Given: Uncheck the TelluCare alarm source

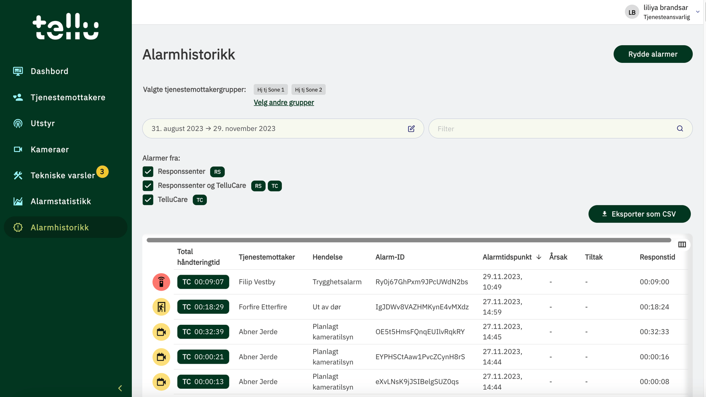Looking at the screenshot, I should [148, 200].
